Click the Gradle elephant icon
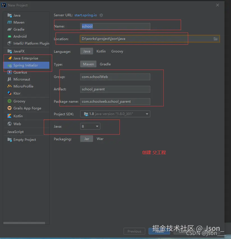 coord(10,29)
